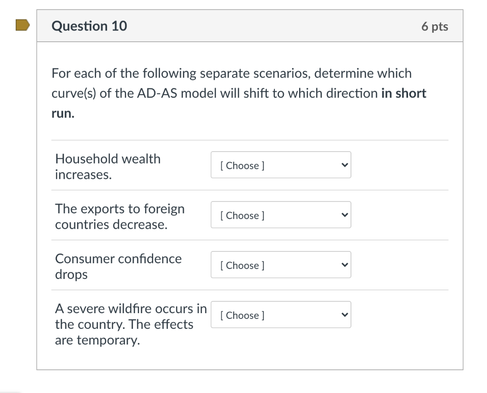Click the chevron arrow in exports decrease dropdown
The height and width of the screenshot is (393, 487).
point(345,215)
